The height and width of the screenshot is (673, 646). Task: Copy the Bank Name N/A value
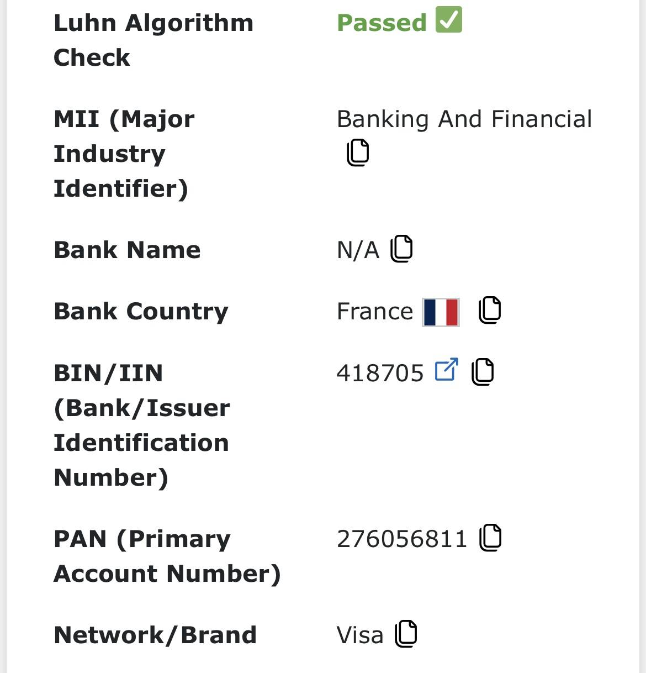point(401,249)
